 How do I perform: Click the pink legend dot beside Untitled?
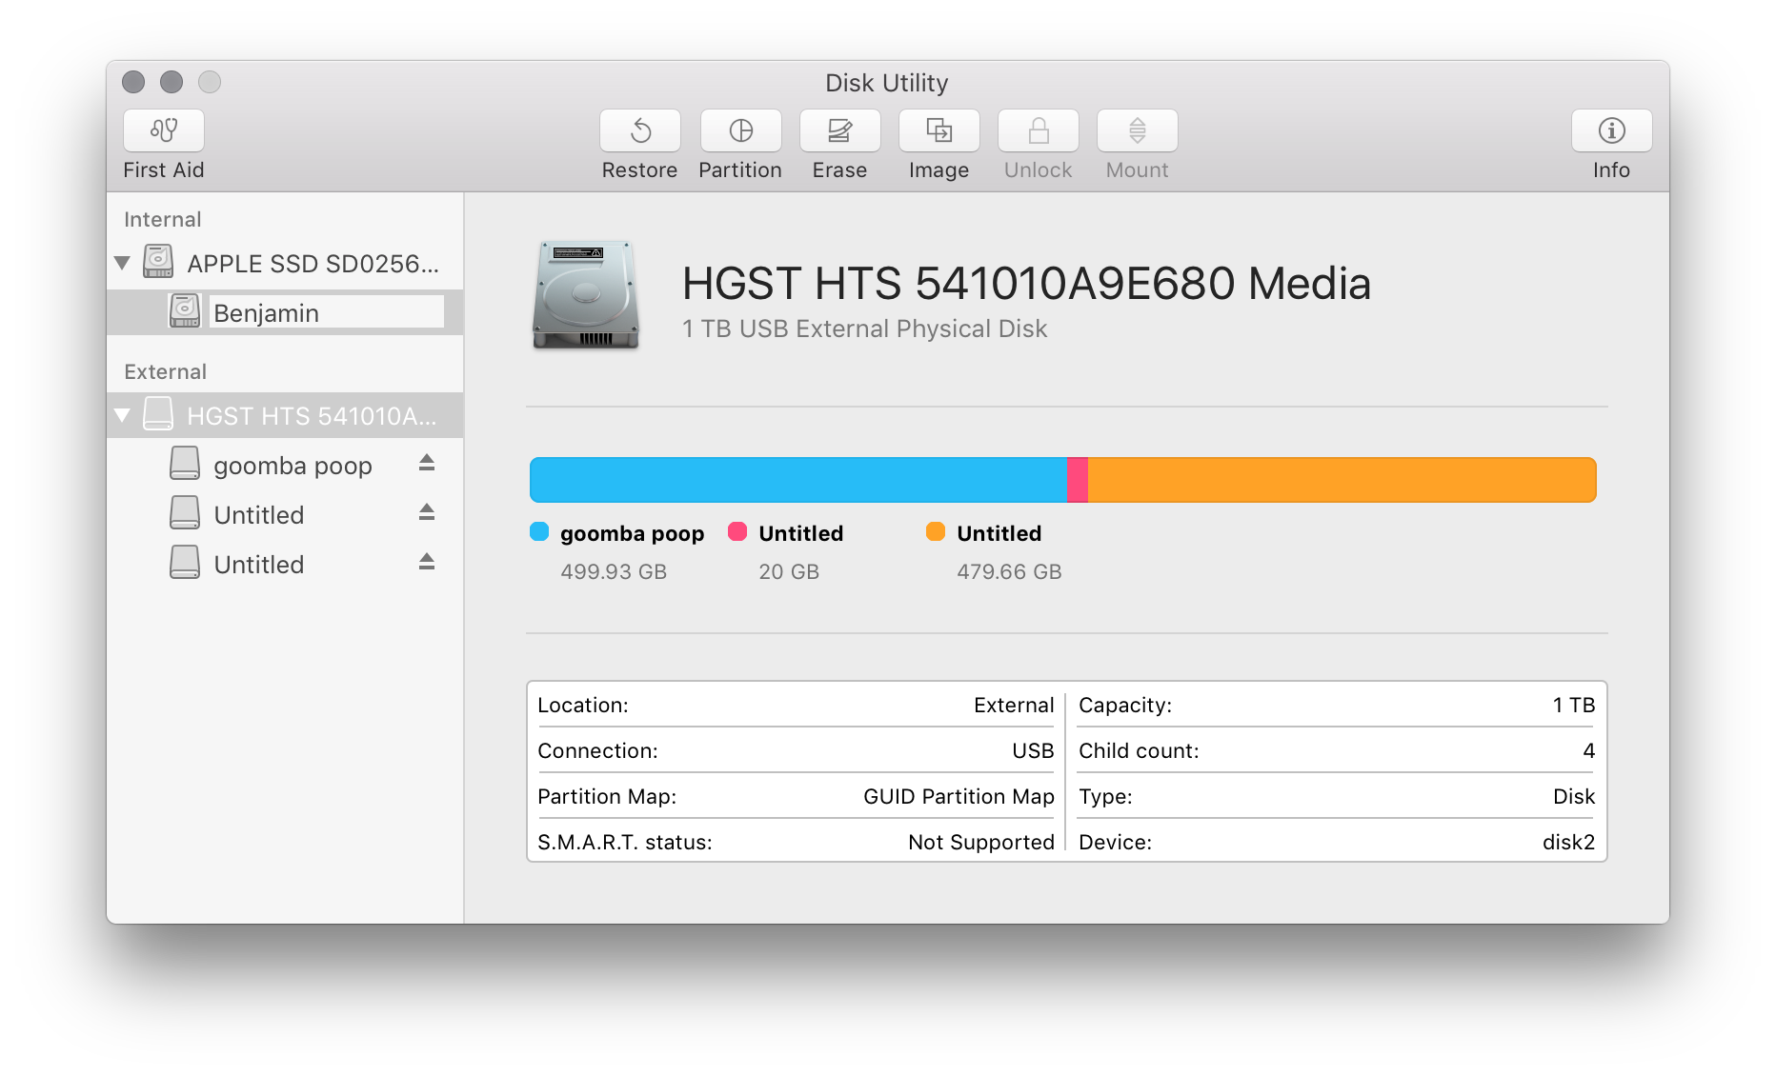(x=737, y=531)
